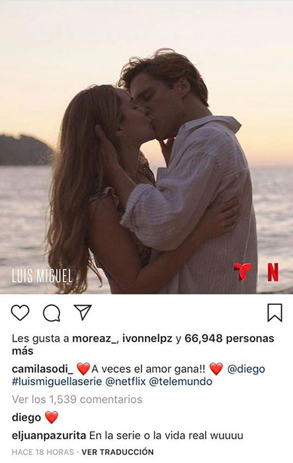Click Ver Traducción link
Screen dimensions: 293x463
pyautogui.click(x=118, y=452)
